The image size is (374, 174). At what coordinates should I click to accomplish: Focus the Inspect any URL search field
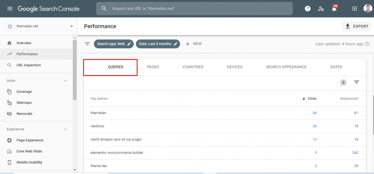click(x=194, y=9)
